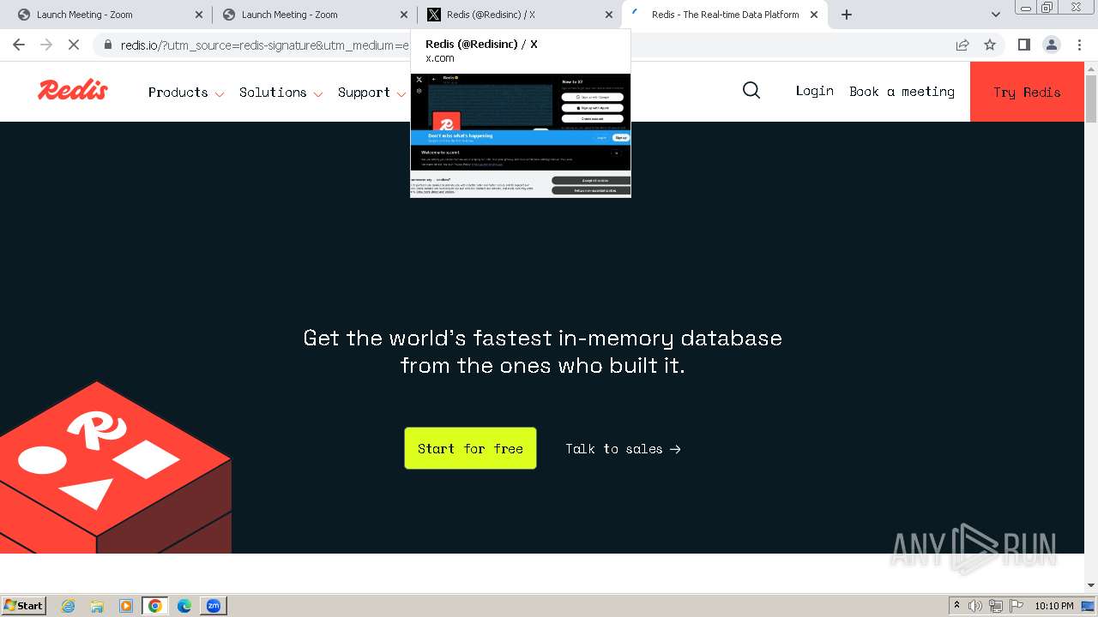The width and height of the screenshot is (1098, 617).
Task: Click the Action Center flag icon
Action: coord(1016,606)
